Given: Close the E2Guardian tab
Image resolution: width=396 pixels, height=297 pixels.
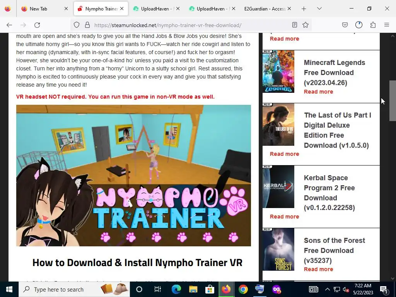Looking at the screenshot, I should [289, 9].
